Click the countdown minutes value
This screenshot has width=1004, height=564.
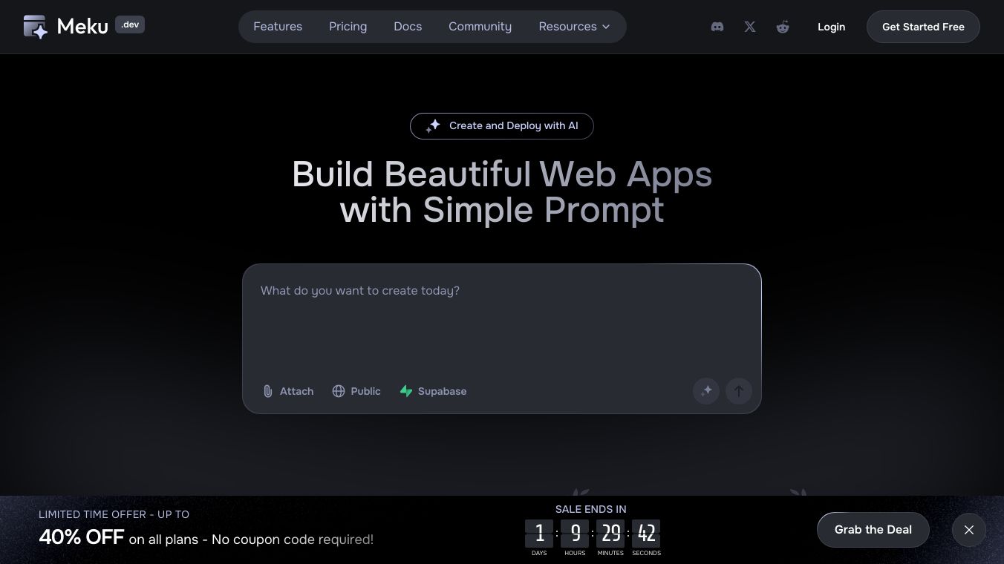pos(610,533)
